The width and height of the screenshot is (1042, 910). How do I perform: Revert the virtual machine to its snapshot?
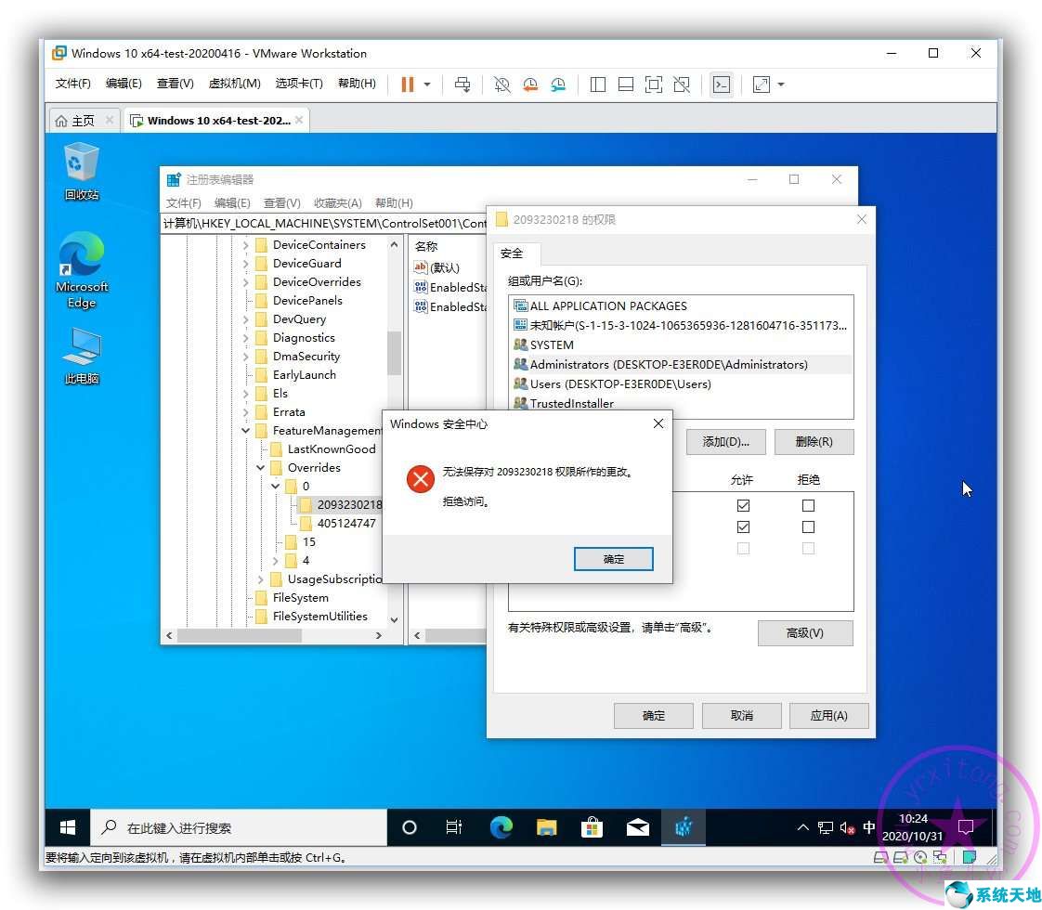(x=530, y=84)
